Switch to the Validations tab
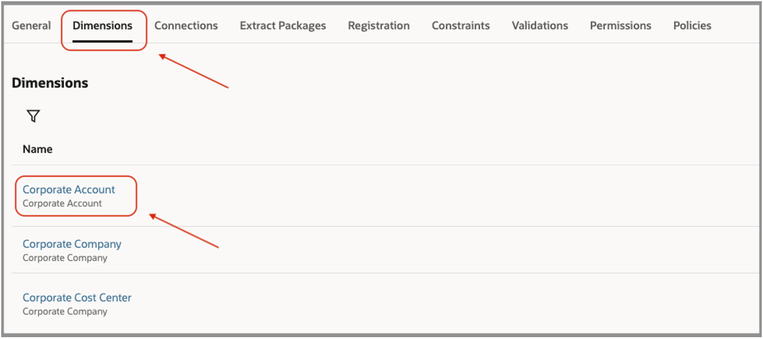 click(x=540, y=26)
